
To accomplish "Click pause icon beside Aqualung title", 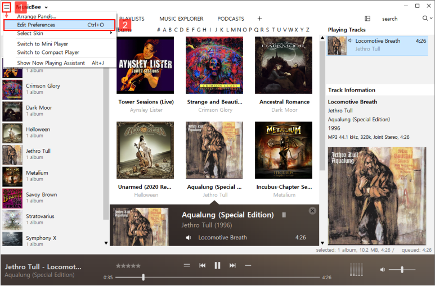I will click(x=284, y=215).
